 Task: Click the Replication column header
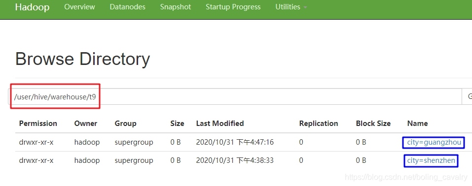click(x=319, y=124)
